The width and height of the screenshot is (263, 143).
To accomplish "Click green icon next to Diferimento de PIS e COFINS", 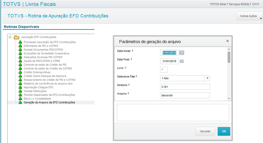I will pos(20,46).
